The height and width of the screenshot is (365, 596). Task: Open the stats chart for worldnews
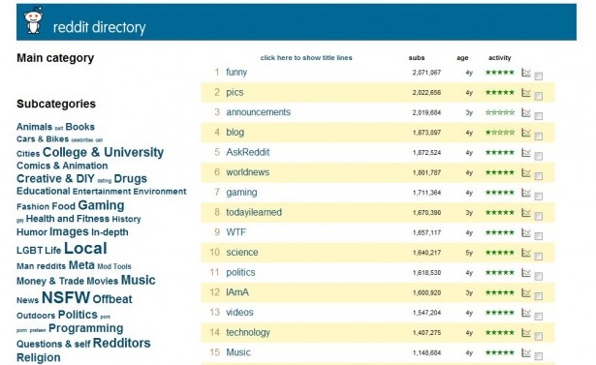526,172
